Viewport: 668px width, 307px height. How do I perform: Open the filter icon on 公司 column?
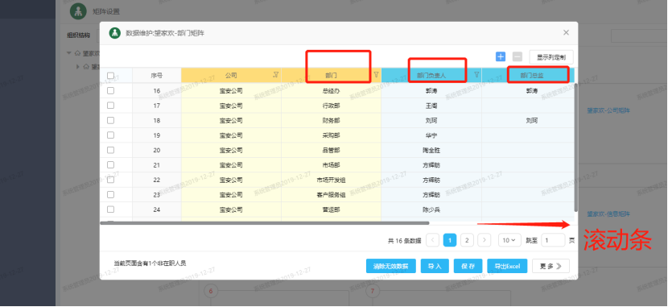(275, 75)
